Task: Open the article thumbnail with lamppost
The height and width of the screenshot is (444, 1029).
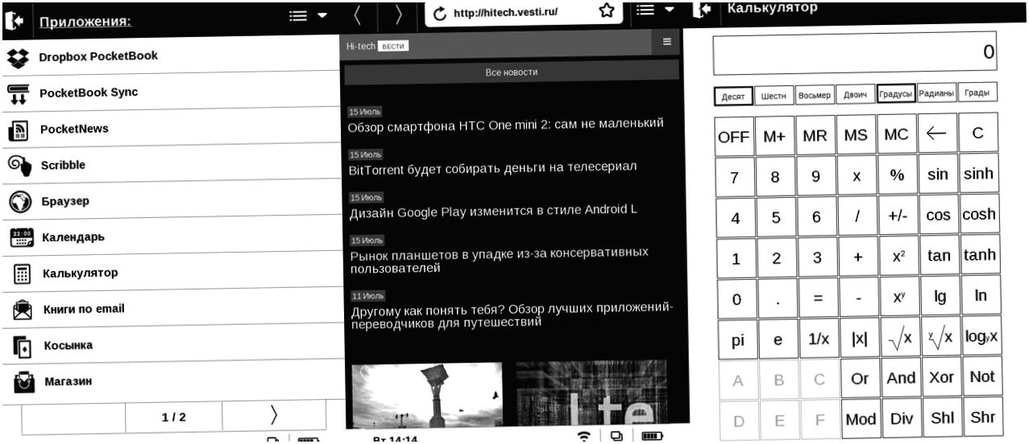Action: tap(427, 394)
